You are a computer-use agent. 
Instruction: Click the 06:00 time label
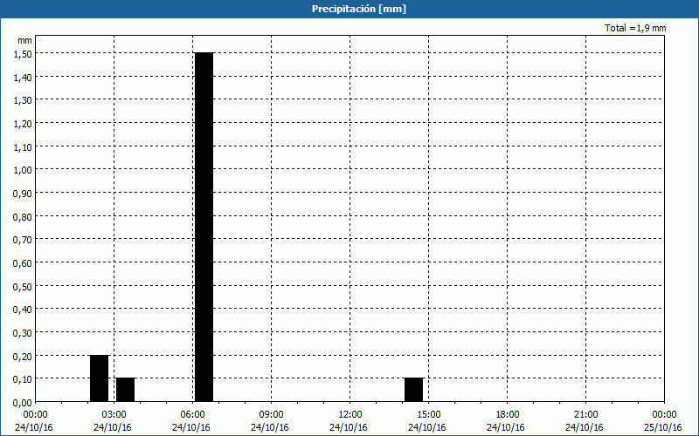[x=192, y=415]
